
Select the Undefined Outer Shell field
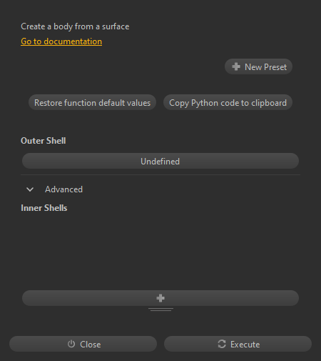(x=160, y=161)
